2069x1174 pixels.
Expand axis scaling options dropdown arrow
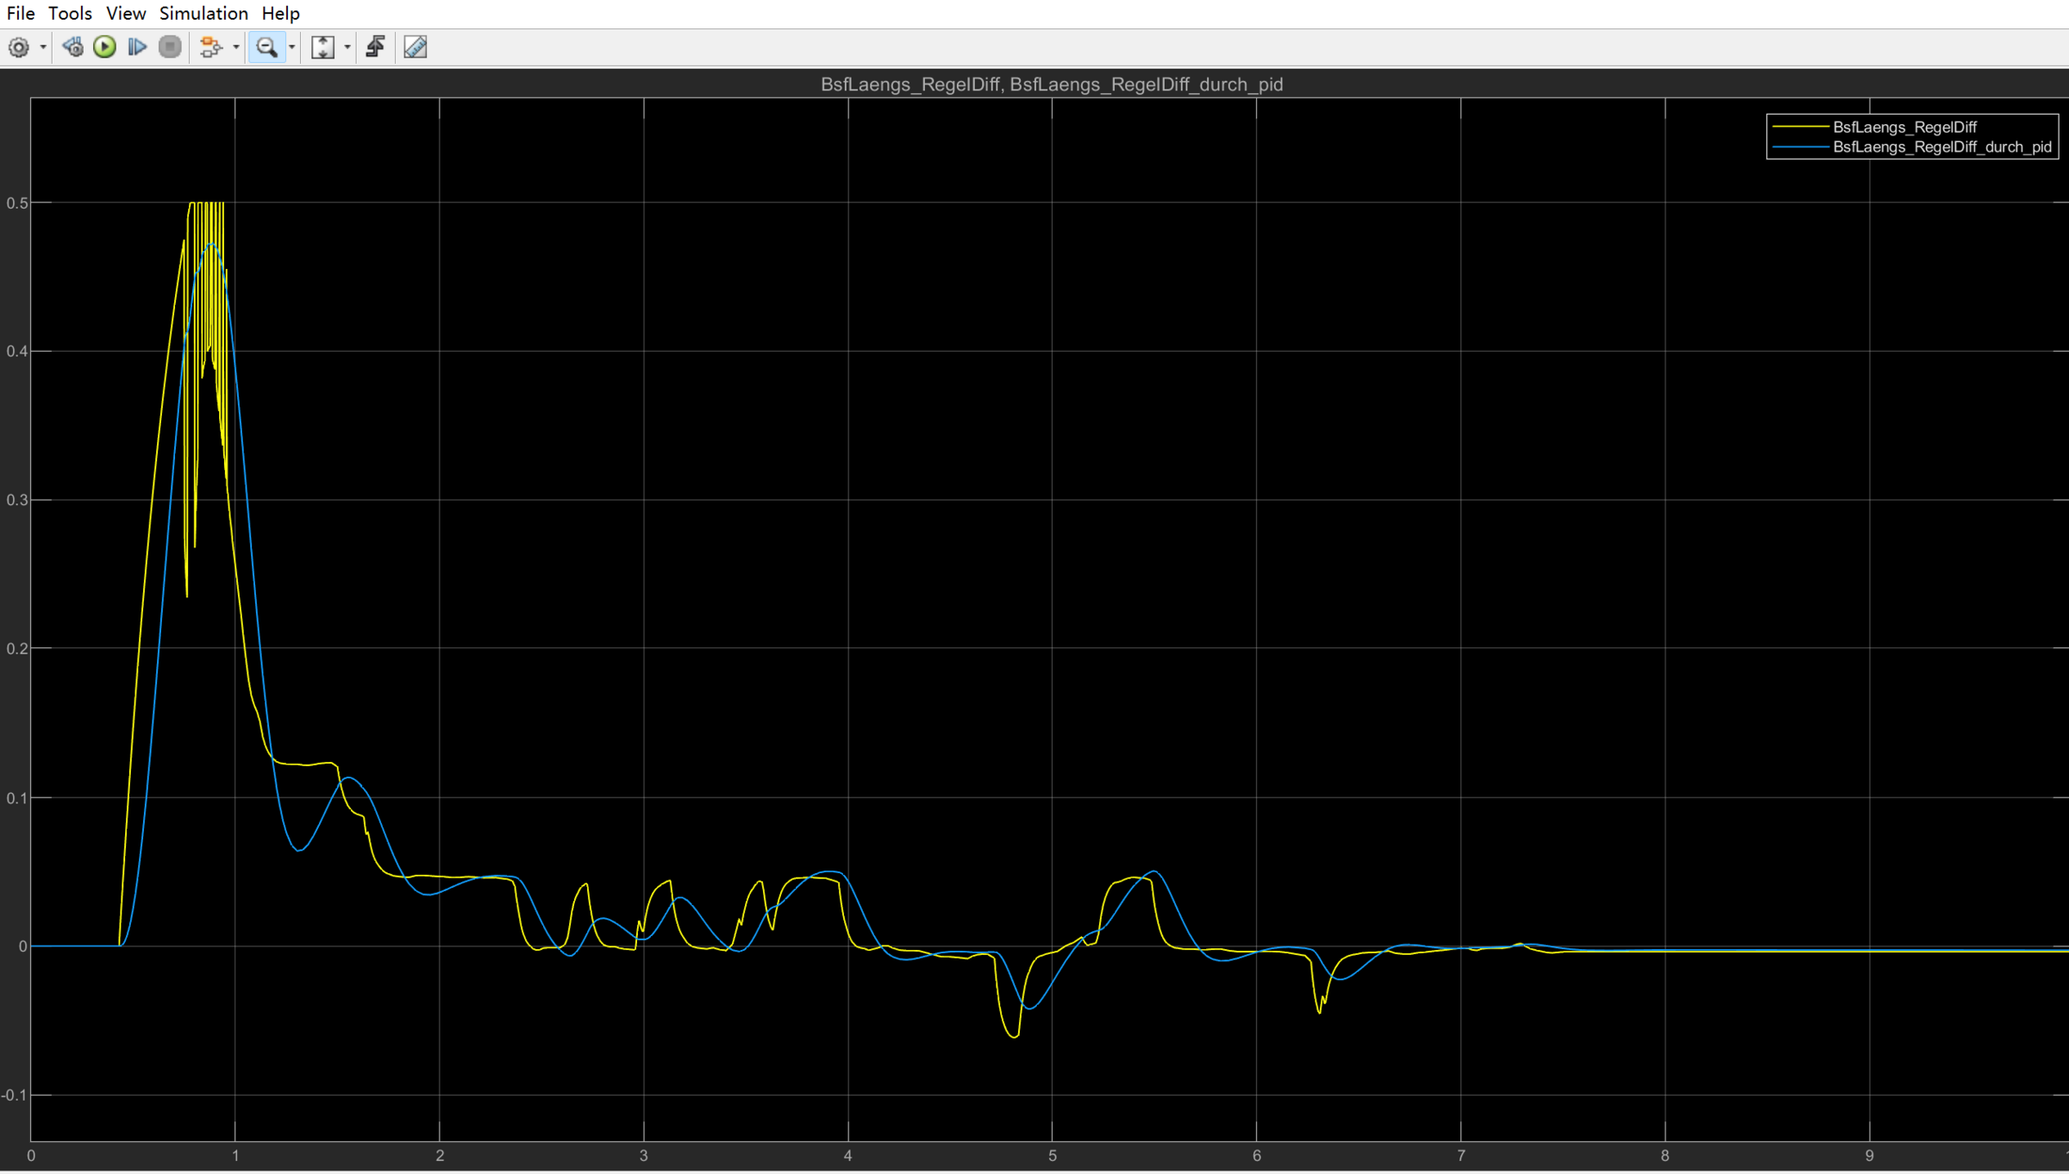[x=347, y=47]
